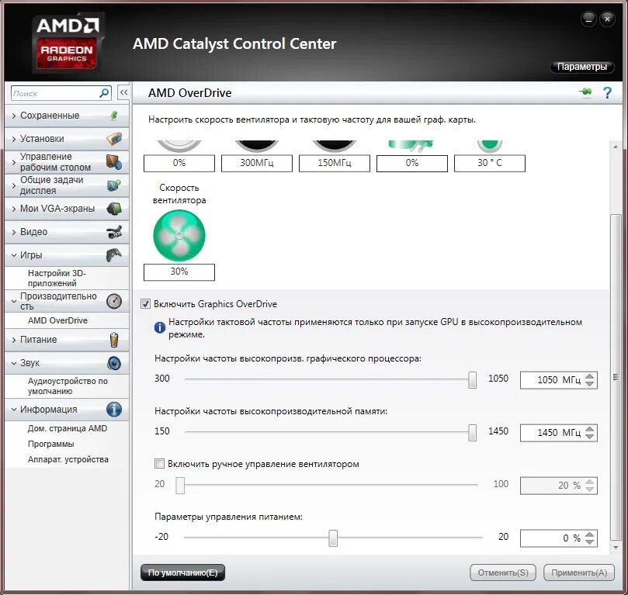
Task: Click the Звук speaker icon
Action: (114, 363)
